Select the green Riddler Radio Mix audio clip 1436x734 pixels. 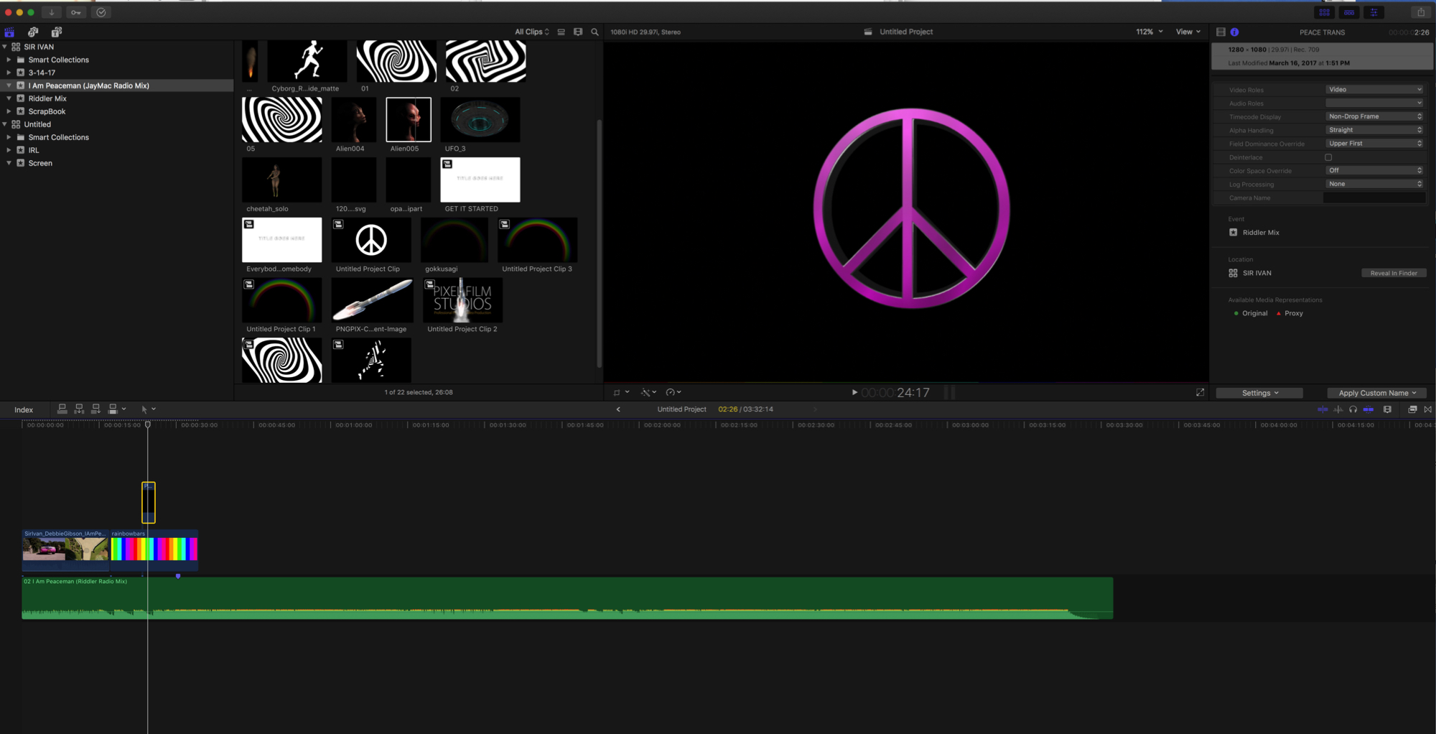567,598
